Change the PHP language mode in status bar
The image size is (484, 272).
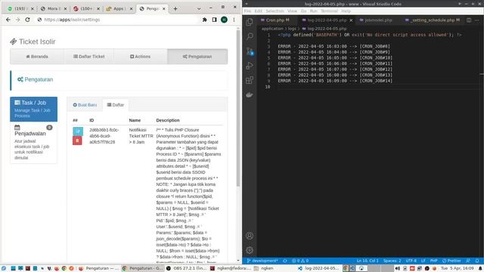[x=433, y=261]
